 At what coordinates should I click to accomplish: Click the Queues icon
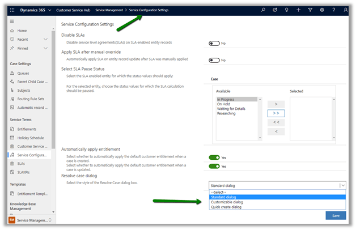(x=12, y=73)
